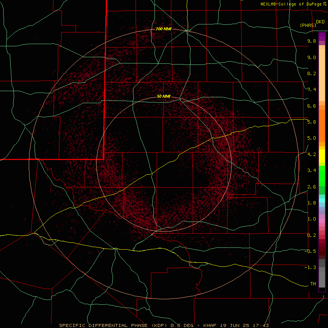Click the 3.4 legend value
The height and width of the screenshot is (328, 328).
(312, 171)
